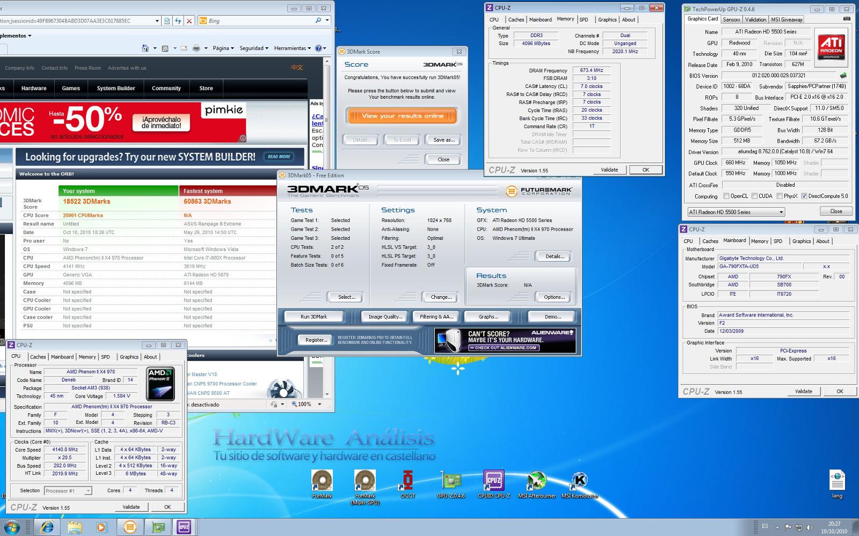Switch to SPD tab in CPU-Z memory window
This screenshot has width=859, height=536.
coord(584,19)
